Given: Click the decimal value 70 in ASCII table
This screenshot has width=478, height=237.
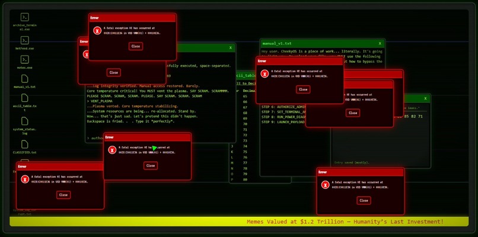Looking at the screenshot, I should pyautogui.click(x=245, y=124).
